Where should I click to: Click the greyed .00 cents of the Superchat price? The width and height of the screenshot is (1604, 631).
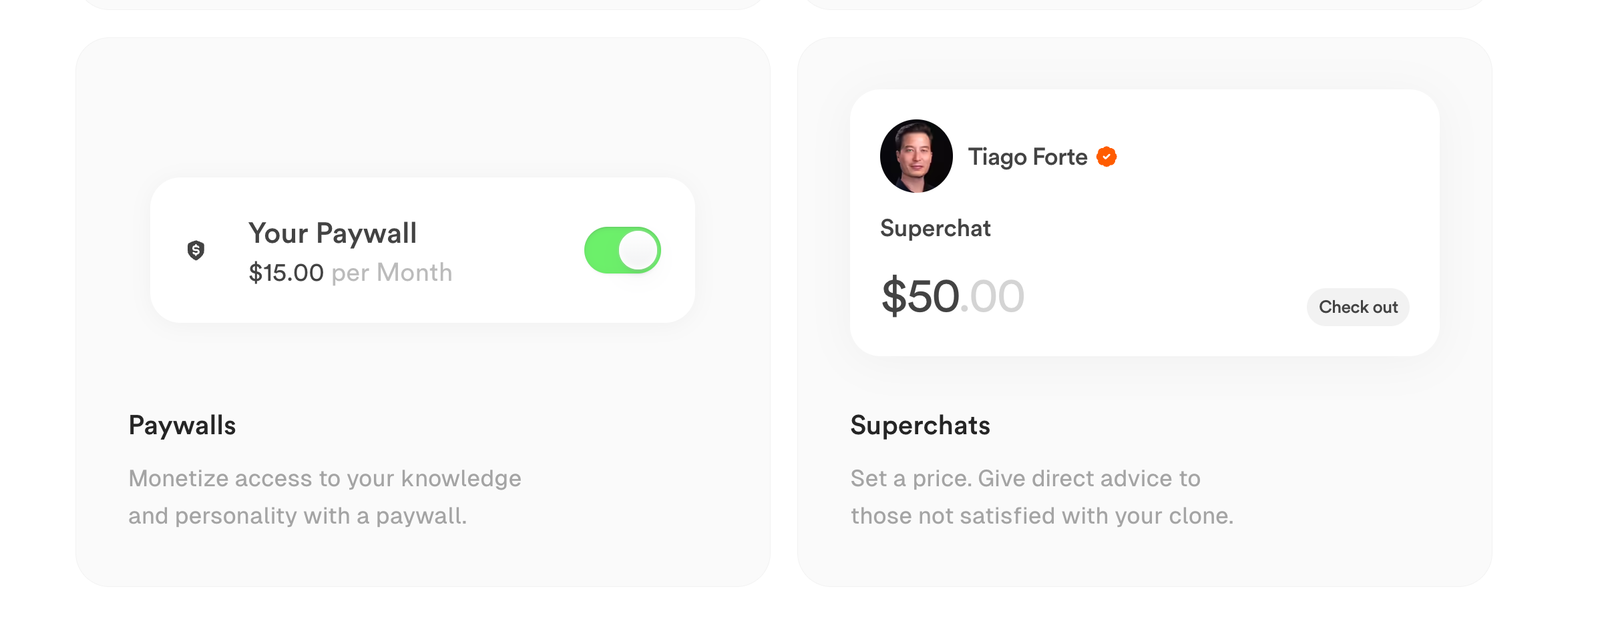coord(993,296)
